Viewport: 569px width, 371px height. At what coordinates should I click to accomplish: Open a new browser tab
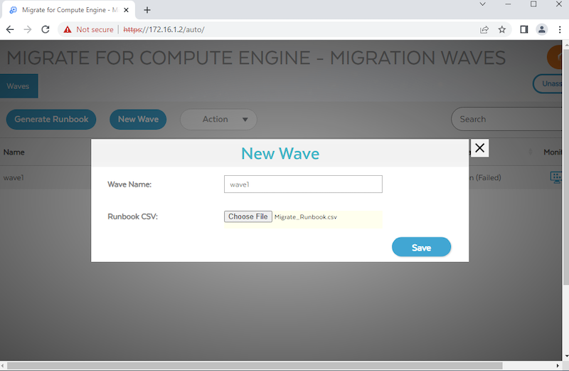click(147, 10)
